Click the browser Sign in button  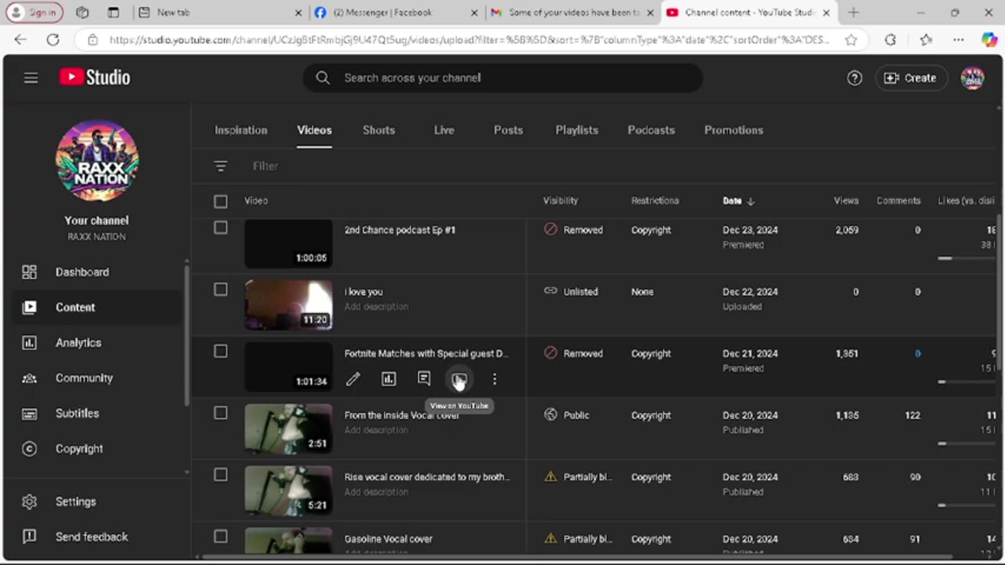[36, 13]
